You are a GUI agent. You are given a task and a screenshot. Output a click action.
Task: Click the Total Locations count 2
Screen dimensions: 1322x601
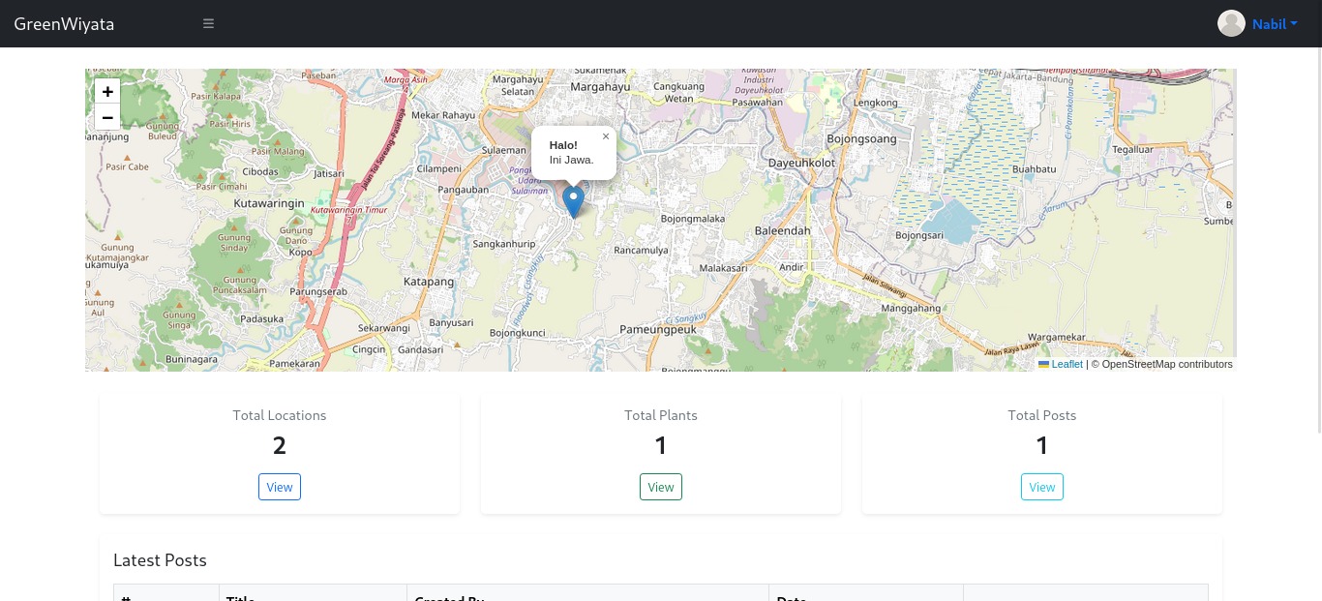(280, 445)
